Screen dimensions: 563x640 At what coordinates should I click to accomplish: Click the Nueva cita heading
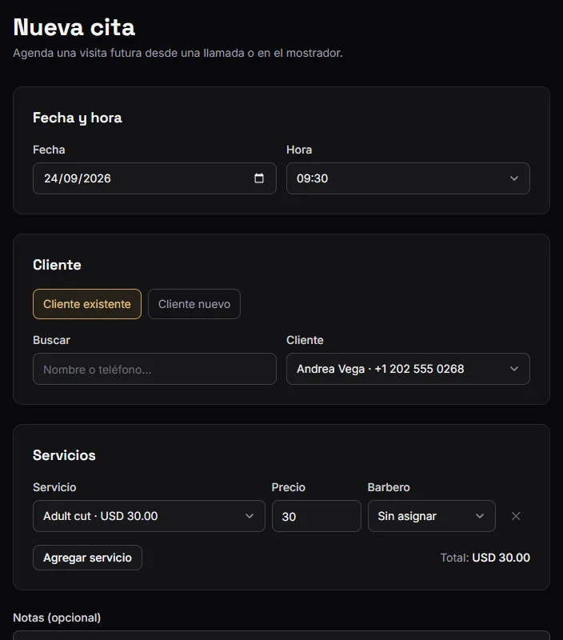[x=74, y=27]
